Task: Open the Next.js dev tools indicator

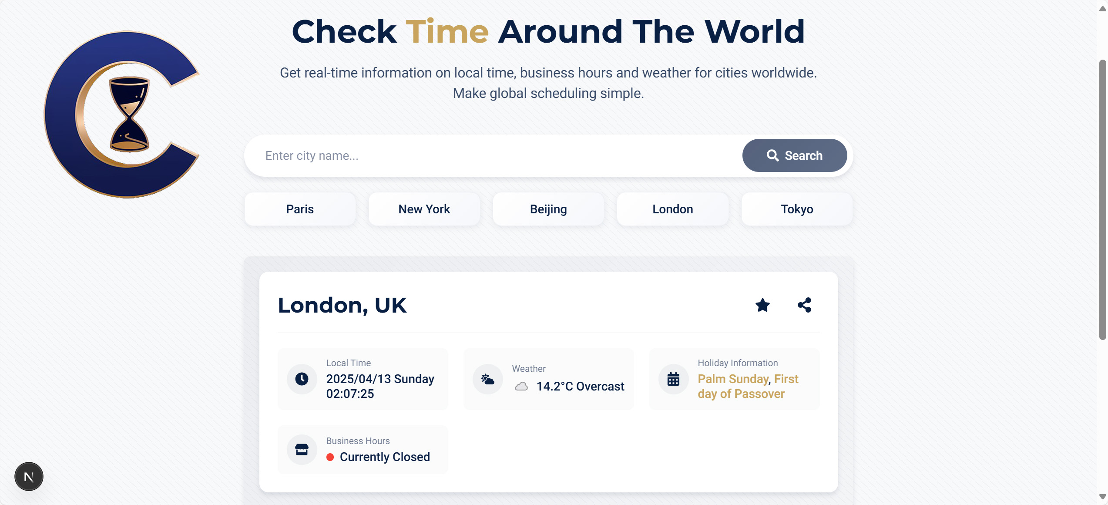Action: pyautogui.click(x=29, y=476)
